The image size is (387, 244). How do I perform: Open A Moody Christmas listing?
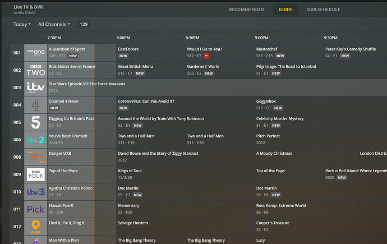coord(306,157)
